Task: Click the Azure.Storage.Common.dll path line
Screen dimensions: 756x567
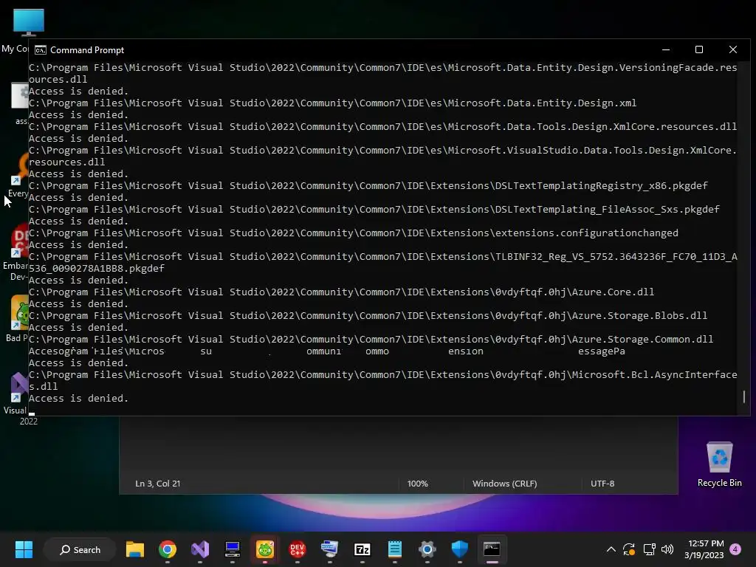Action: pyautogui.click(x=371, y=339)
